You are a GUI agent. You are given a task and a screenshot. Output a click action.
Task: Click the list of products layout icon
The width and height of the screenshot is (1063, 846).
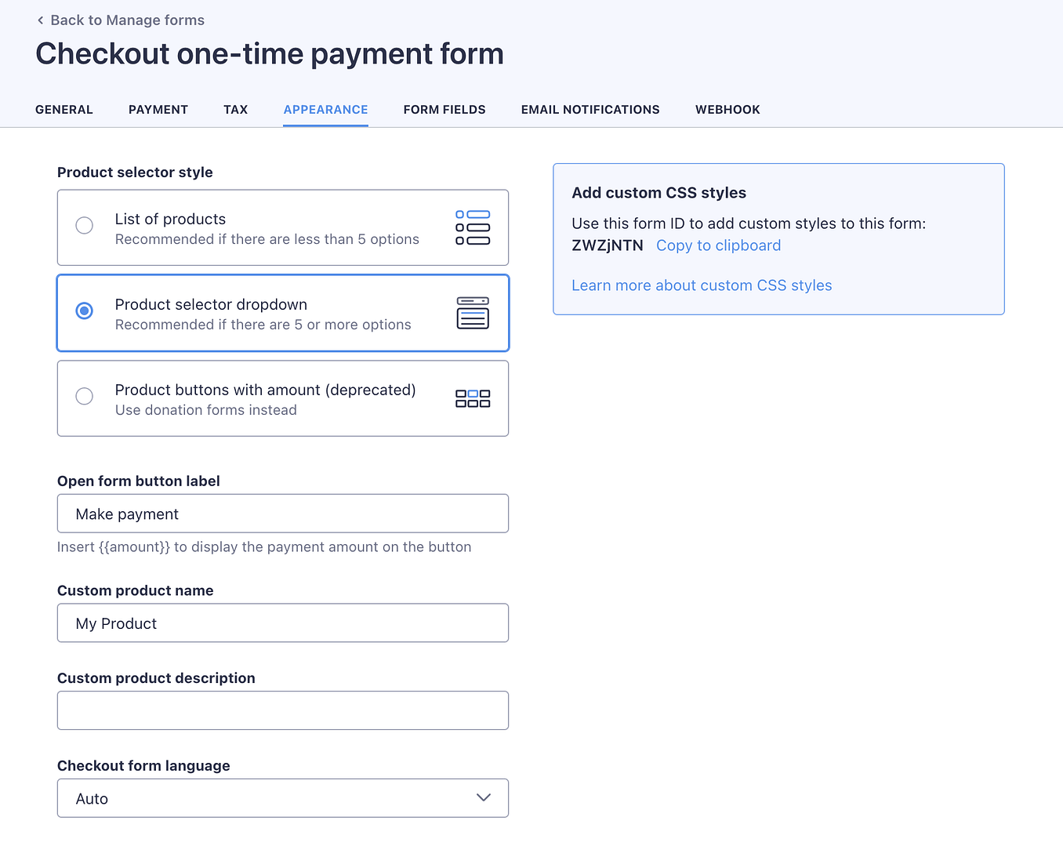point(473,227)
